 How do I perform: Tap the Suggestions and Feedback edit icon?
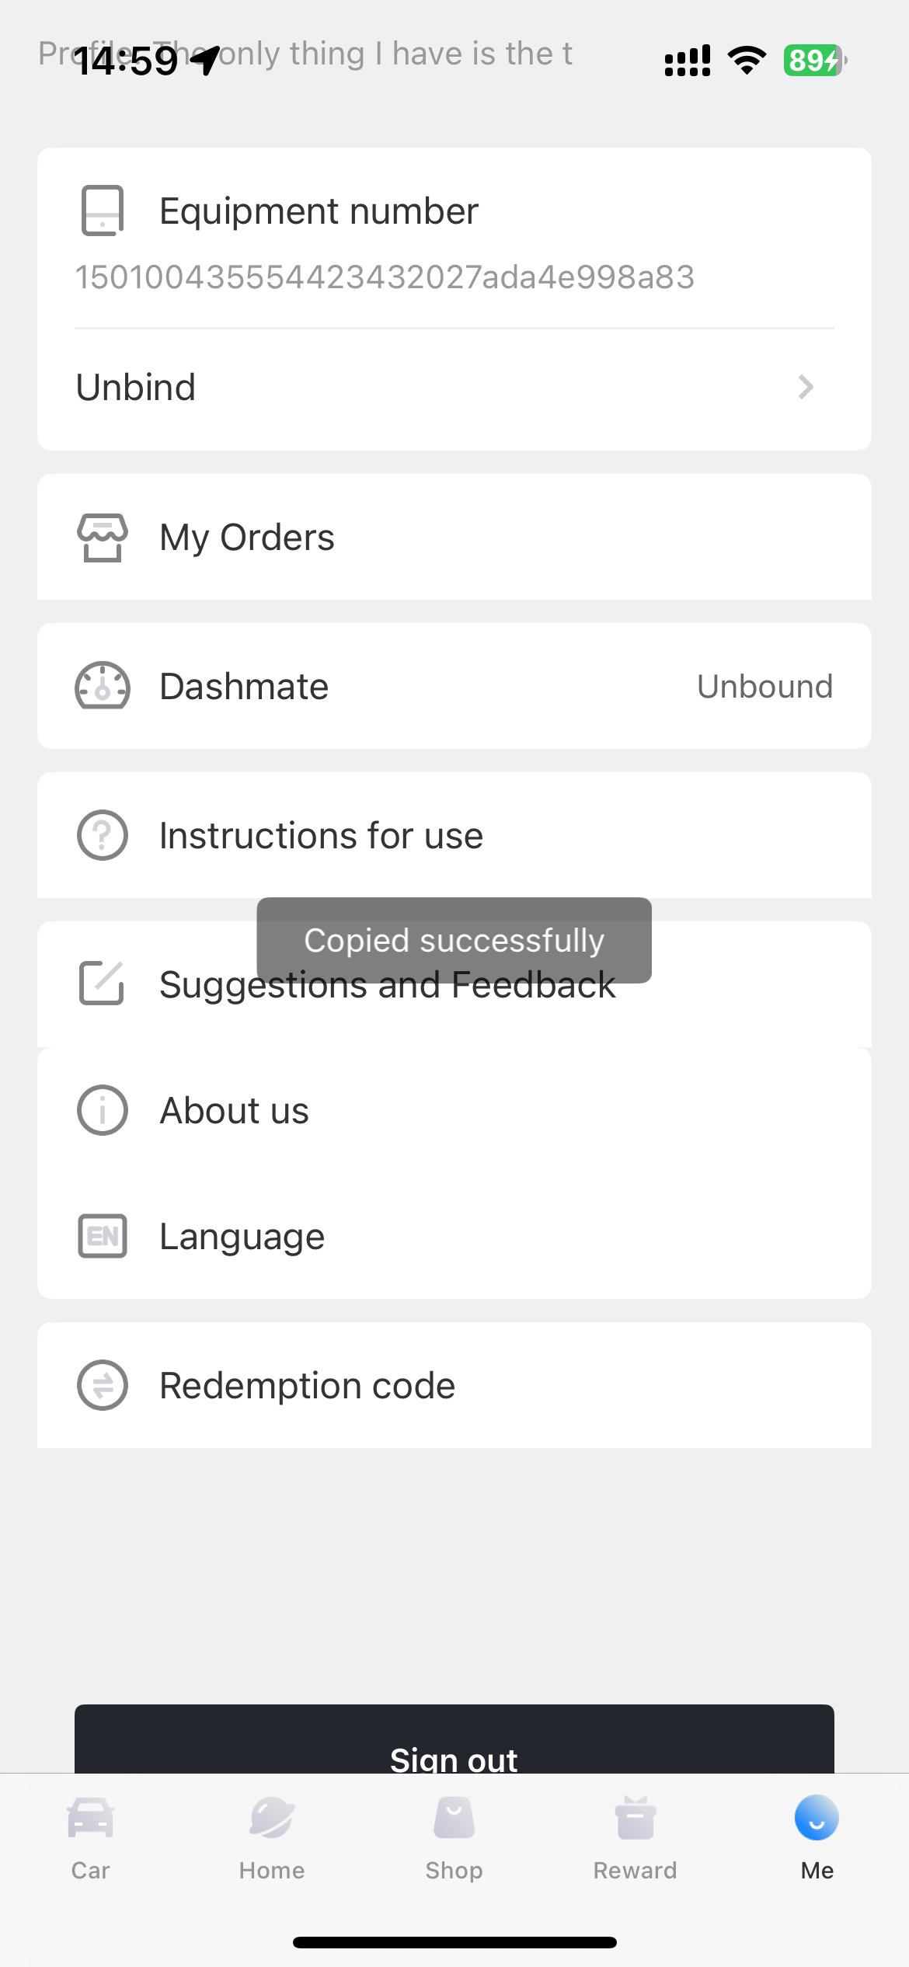click(x=103, y=983)
